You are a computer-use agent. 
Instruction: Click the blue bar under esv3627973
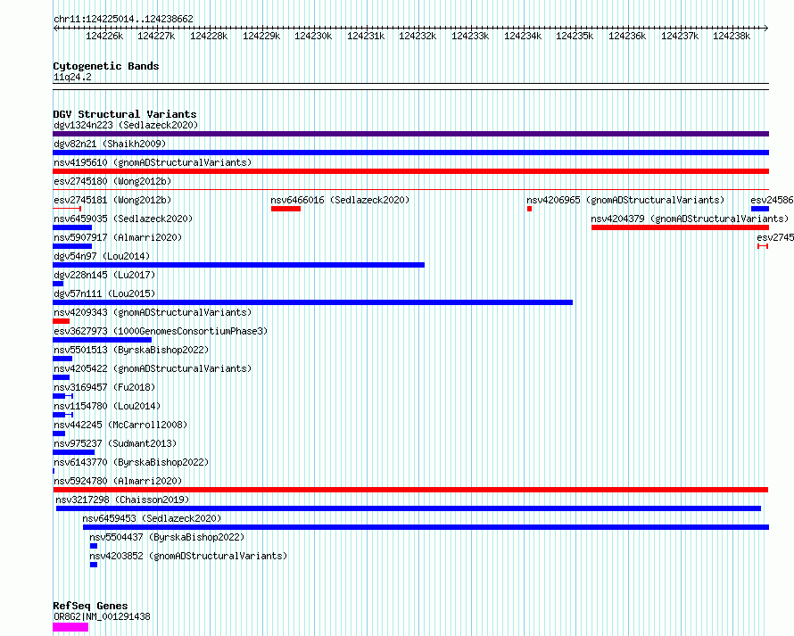pos(103,340)
